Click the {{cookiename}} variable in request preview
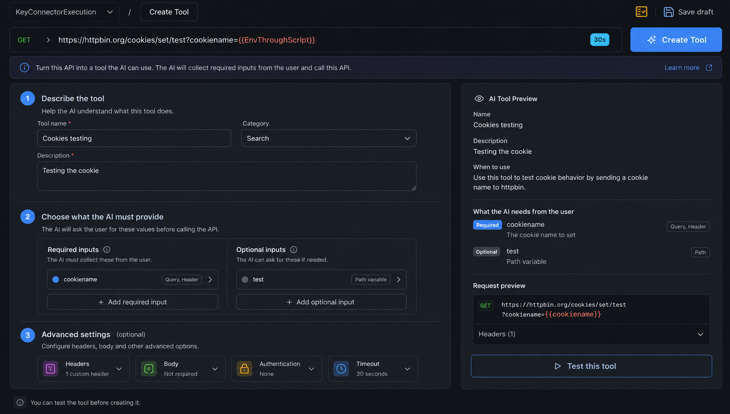 (573, 315)
